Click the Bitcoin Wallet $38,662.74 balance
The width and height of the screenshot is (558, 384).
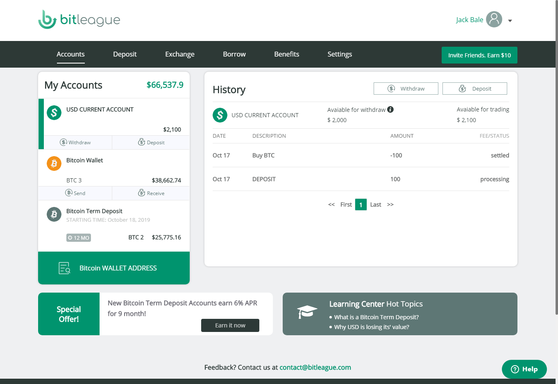click(x=166, y=180)
